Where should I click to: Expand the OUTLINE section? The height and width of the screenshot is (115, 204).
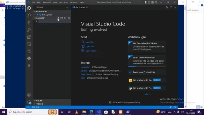(52, 101)
